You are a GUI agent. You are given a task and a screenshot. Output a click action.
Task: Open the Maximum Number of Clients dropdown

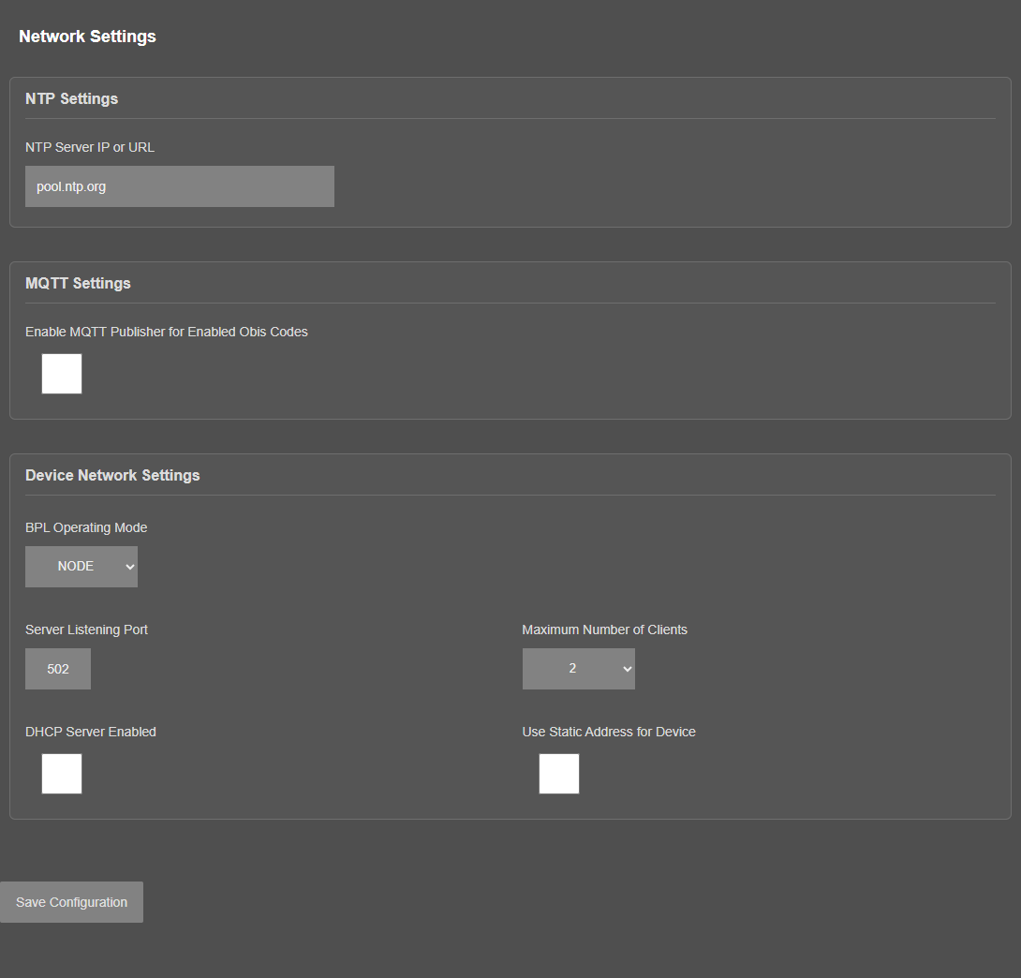pos(578,669)
